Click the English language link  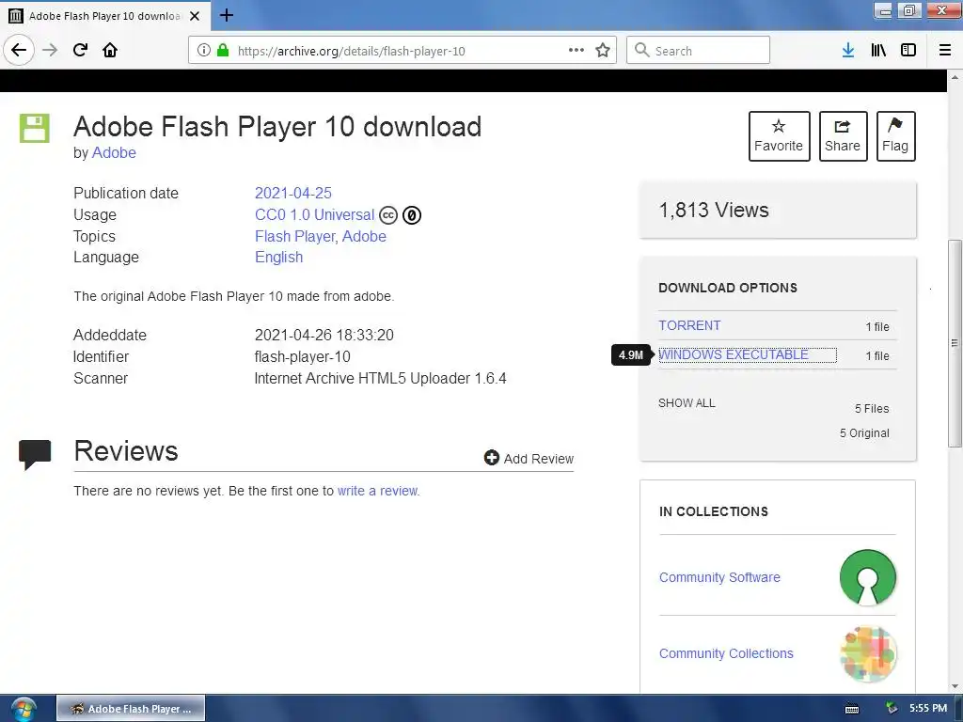pyautogui.click(x=278, y=258)
